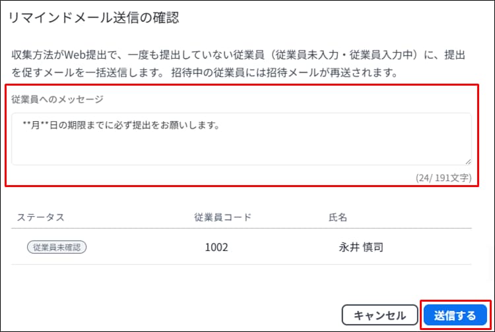
Task: Click the 氏名 column header
Action: [338, 216]
